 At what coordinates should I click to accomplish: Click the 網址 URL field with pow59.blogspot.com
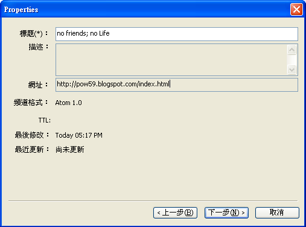pyautogui.click(x=177, y=85)
